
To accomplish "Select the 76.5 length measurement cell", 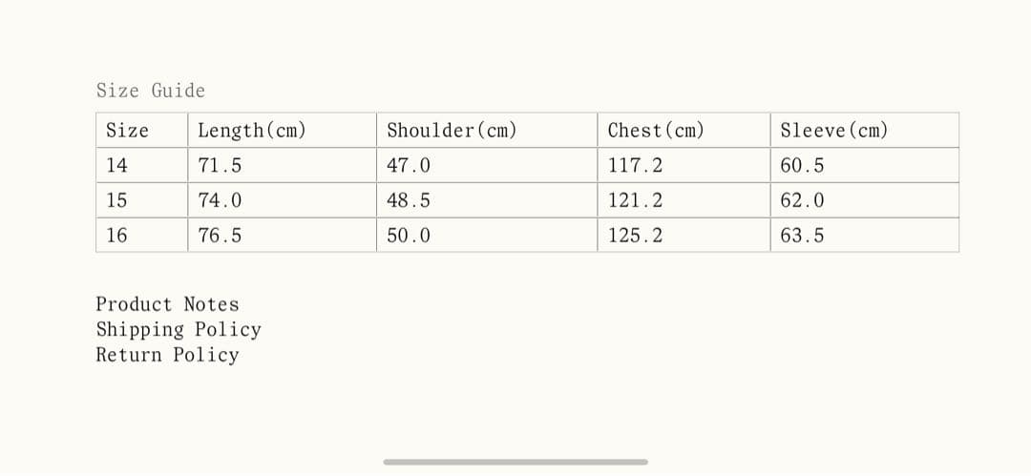I will click(220, 236).
